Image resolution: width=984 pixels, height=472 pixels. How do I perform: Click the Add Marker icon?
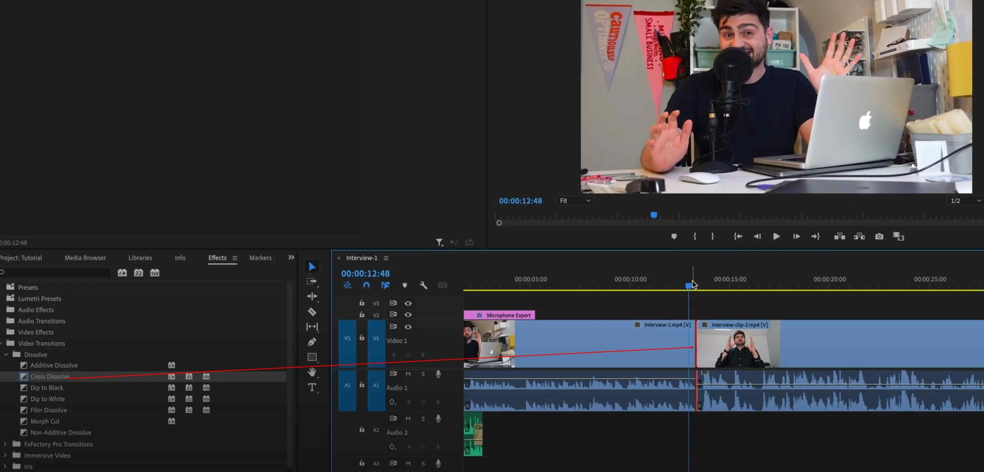pyautogui.click(x=674, y=236)
